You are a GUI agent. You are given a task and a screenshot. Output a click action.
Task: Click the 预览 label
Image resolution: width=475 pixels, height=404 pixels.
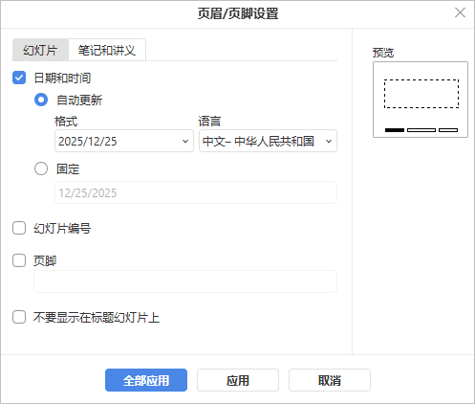click(x=383, y=53)
